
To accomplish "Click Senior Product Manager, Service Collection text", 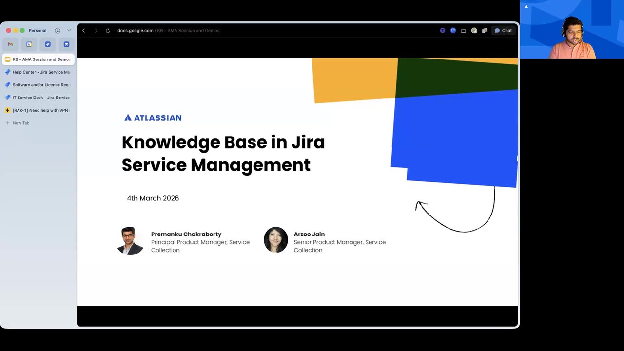I will coord(340,246).
